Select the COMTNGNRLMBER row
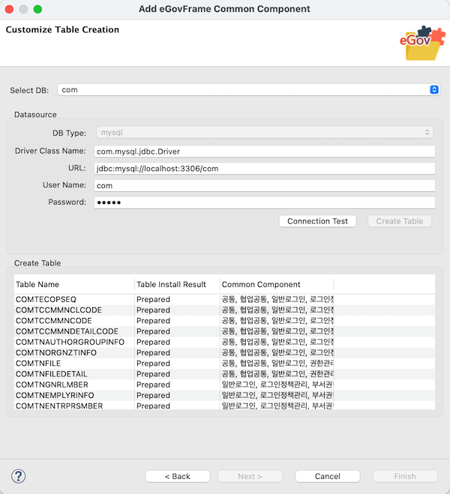Screen dimensions: 450x494 tap(225, 385)
